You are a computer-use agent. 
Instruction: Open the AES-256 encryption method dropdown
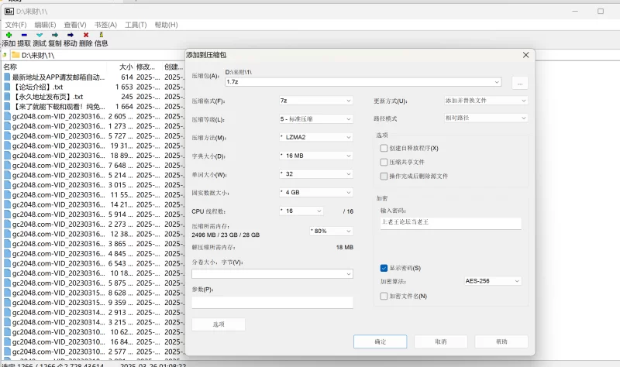[493, 281]
